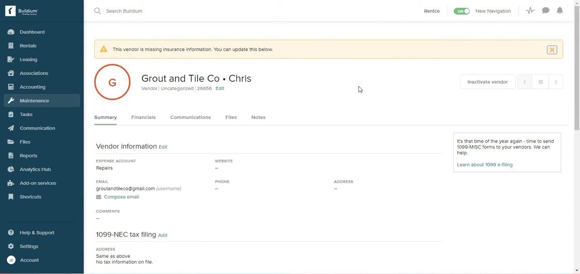Edit the Vendor information section
Image resolution: width=580 pixels, height=274 pixels.
pyautogui.click(x=163, y=147)
